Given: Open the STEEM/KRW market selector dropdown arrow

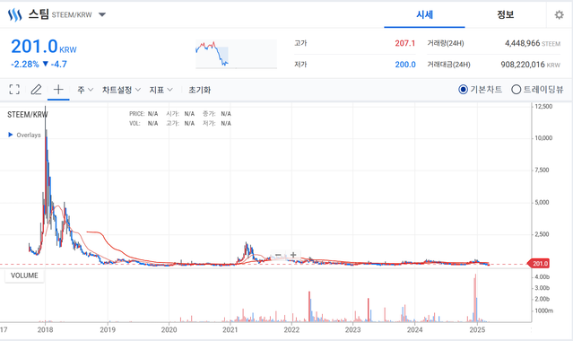Looking at the screenshot, I should (102, 14).
